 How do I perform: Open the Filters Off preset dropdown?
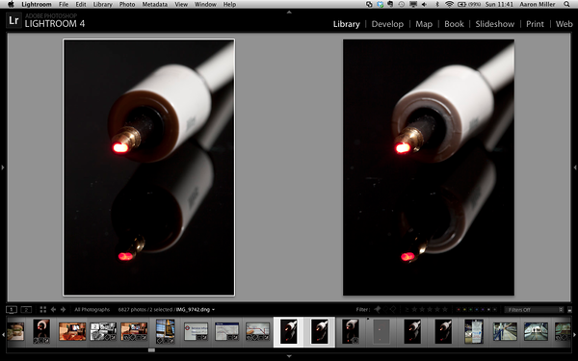click(534, 309)
